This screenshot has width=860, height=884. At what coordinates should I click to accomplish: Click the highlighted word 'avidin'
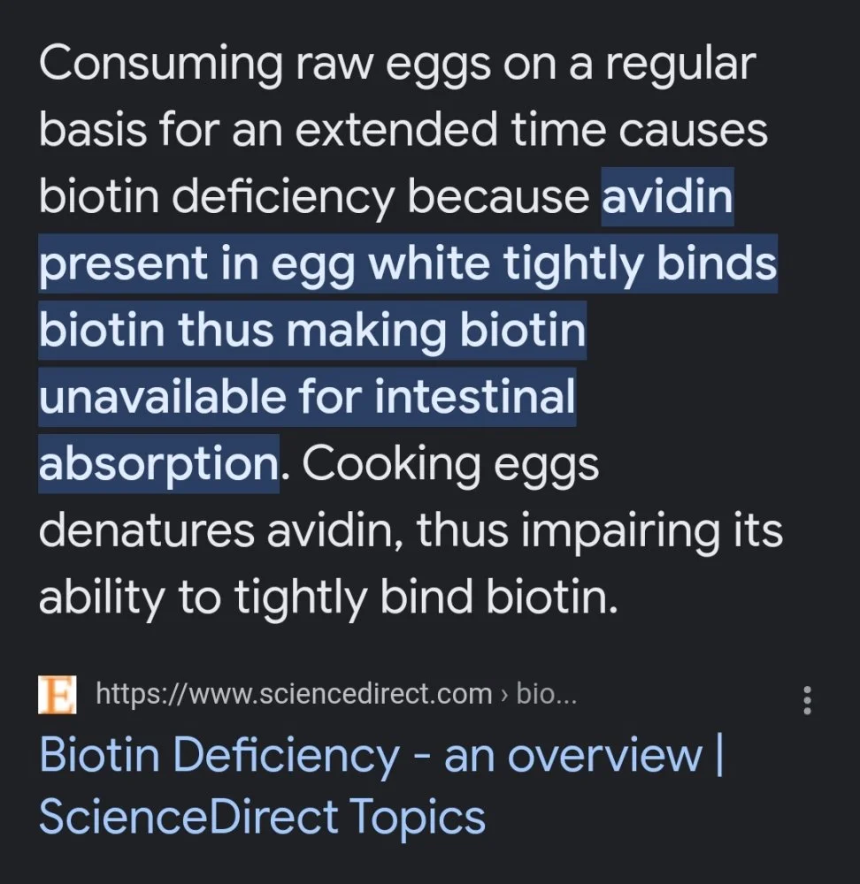click(667, 196)
